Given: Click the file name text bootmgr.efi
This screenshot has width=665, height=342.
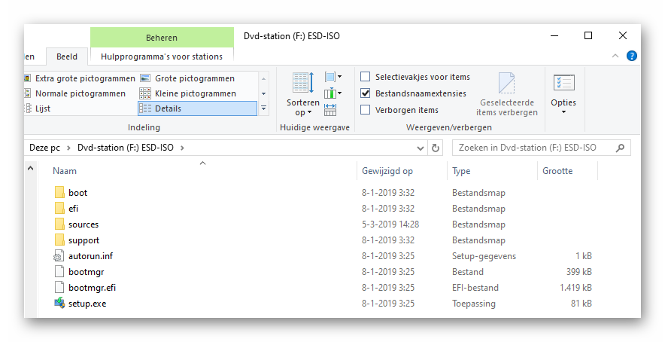Looking at the screenshot, I should [92, 288].
